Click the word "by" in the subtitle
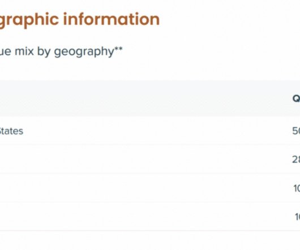Viewport: 300px width, 250px height. tap(44, 52)
